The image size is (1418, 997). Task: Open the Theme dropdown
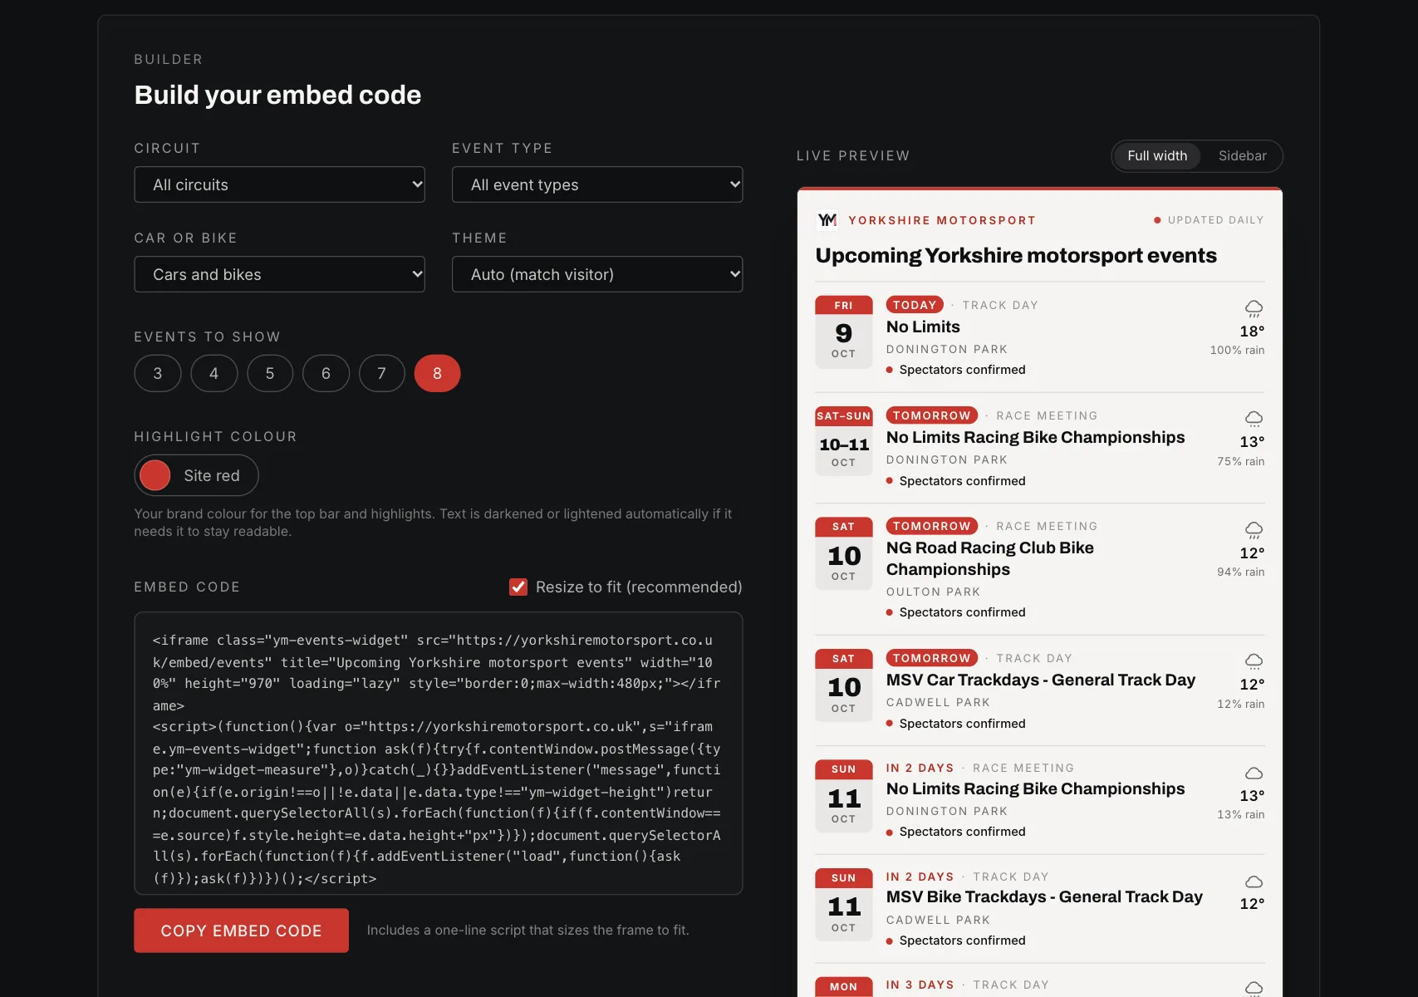[x=597, y=274]
